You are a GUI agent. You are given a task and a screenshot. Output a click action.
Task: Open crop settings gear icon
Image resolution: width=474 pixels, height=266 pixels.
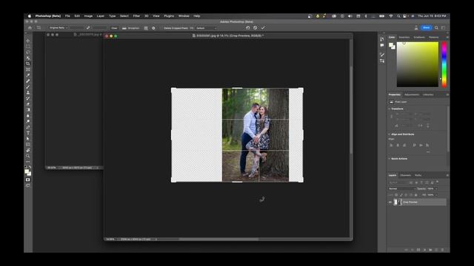[153, 28]
